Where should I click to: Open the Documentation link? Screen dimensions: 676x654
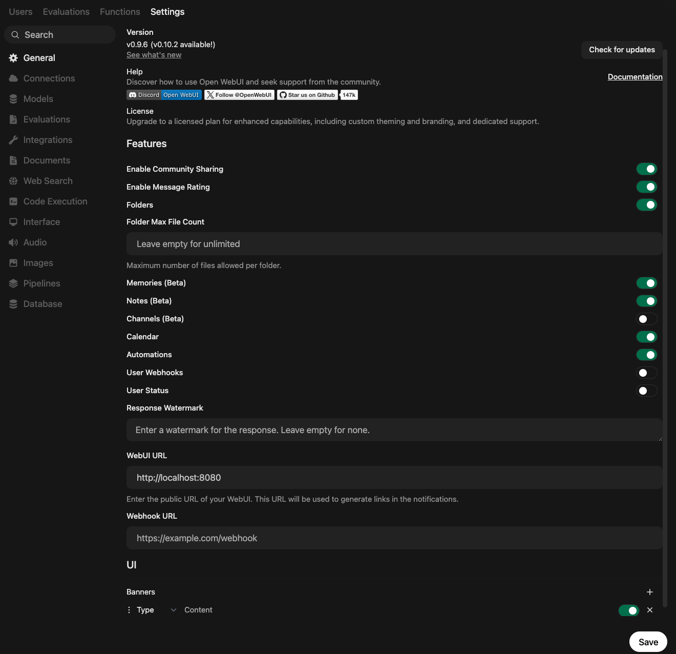tap(635, 77)
